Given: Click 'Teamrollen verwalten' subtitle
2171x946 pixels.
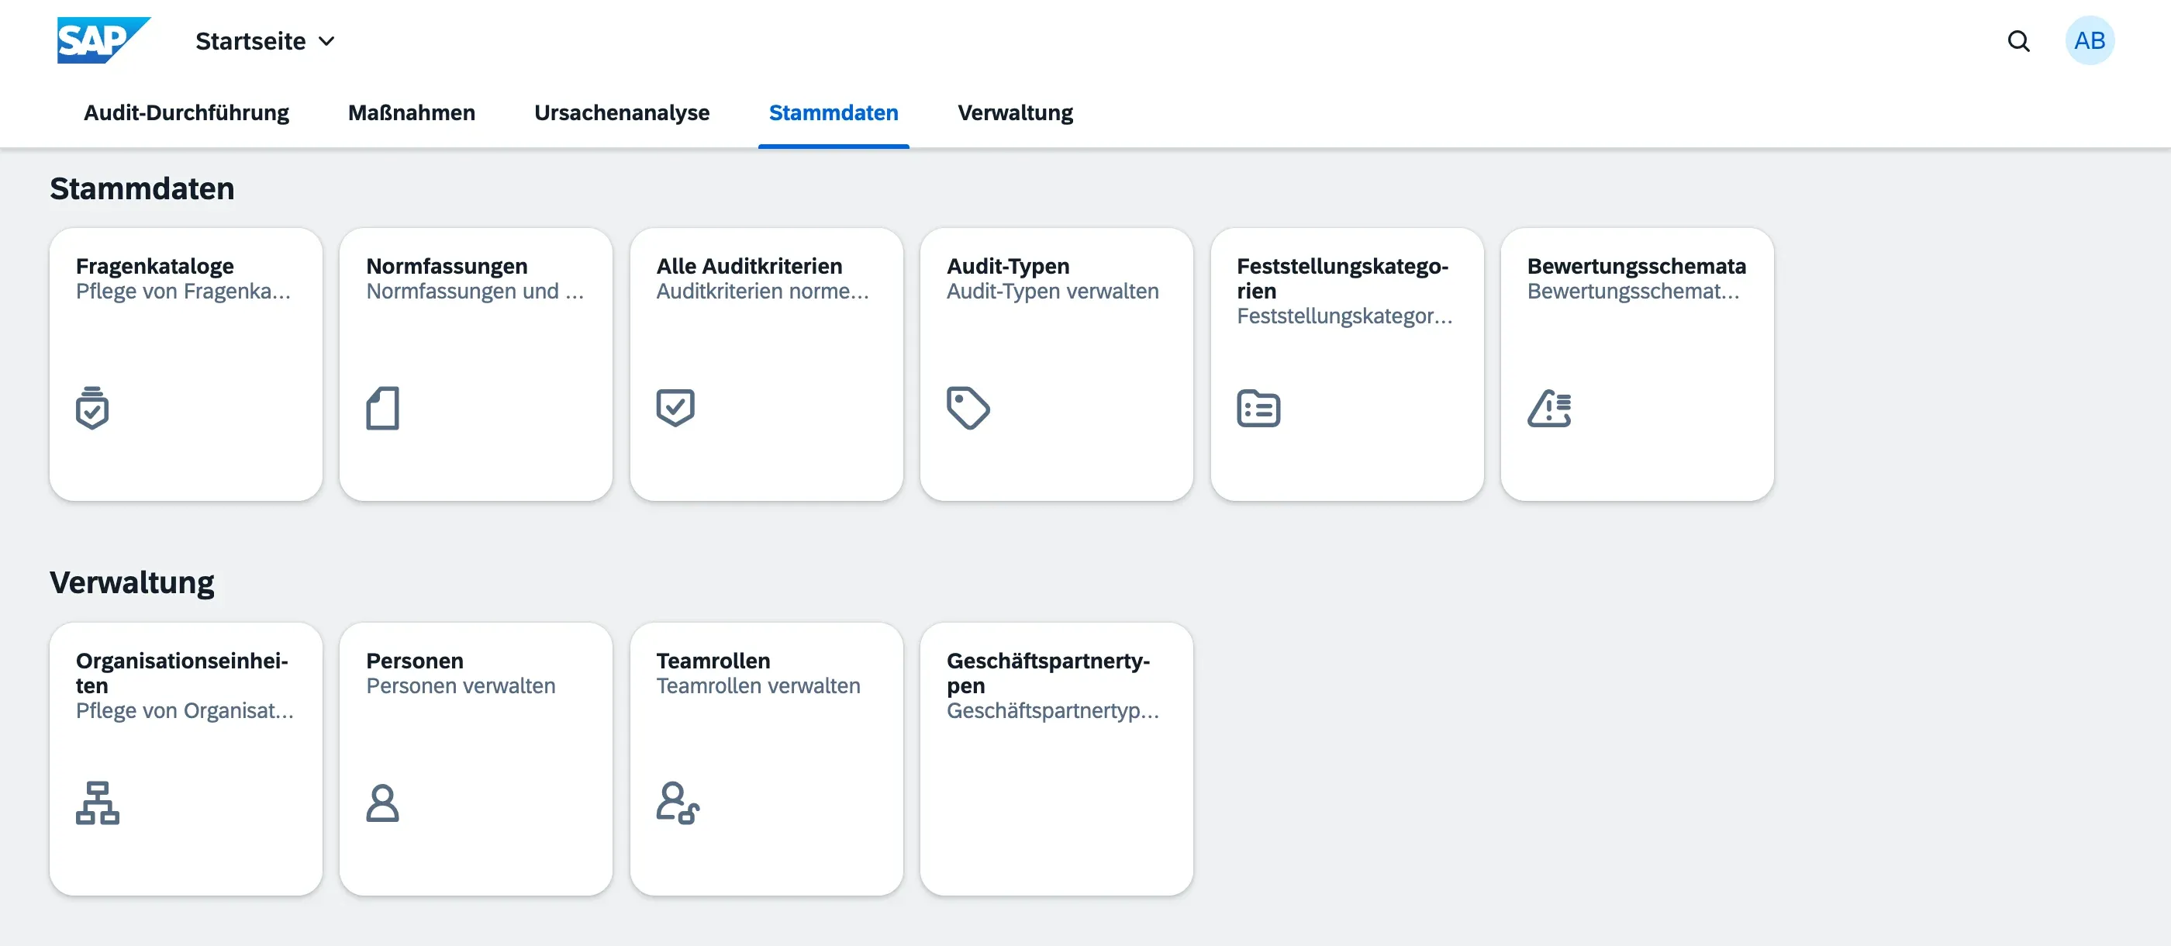Looking at the screenshot, I should point(758,685).
